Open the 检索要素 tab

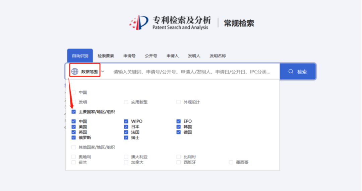tap(106, 56)
